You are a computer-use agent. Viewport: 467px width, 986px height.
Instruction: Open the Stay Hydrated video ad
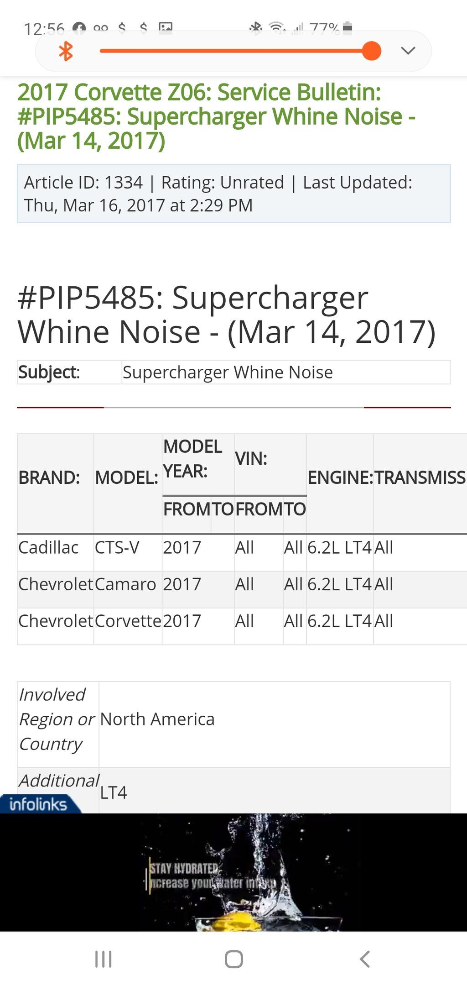point(233,872)
